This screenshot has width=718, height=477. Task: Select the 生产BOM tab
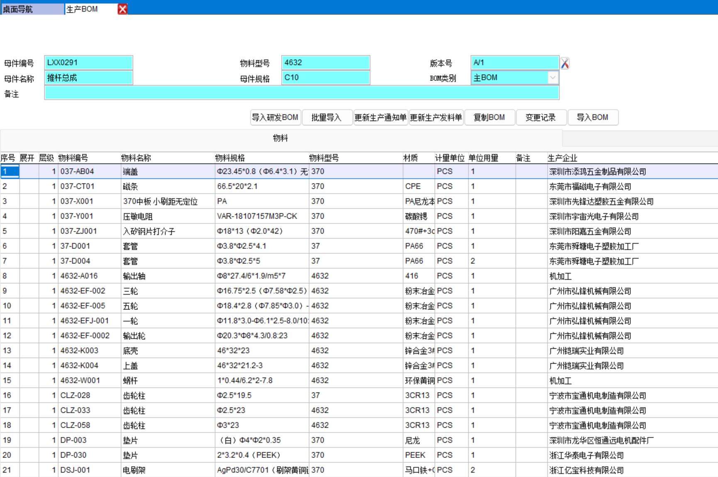89,9
